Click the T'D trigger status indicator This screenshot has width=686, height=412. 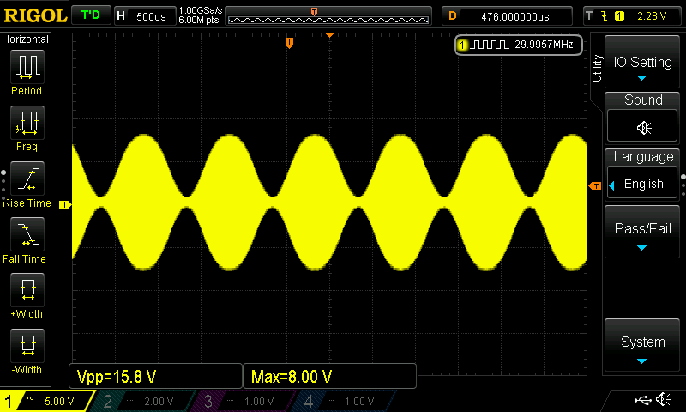point(91,15)
